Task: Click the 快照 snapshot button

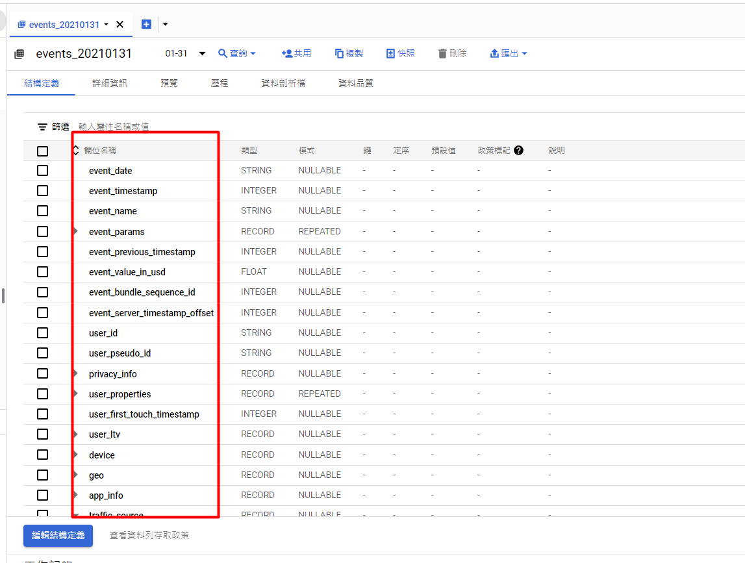Action: coord(401,54)
